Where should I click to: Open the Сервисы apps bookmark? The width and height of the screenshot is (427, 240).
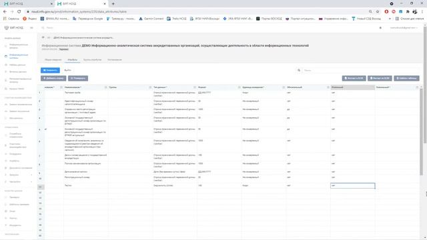(11, 19)
